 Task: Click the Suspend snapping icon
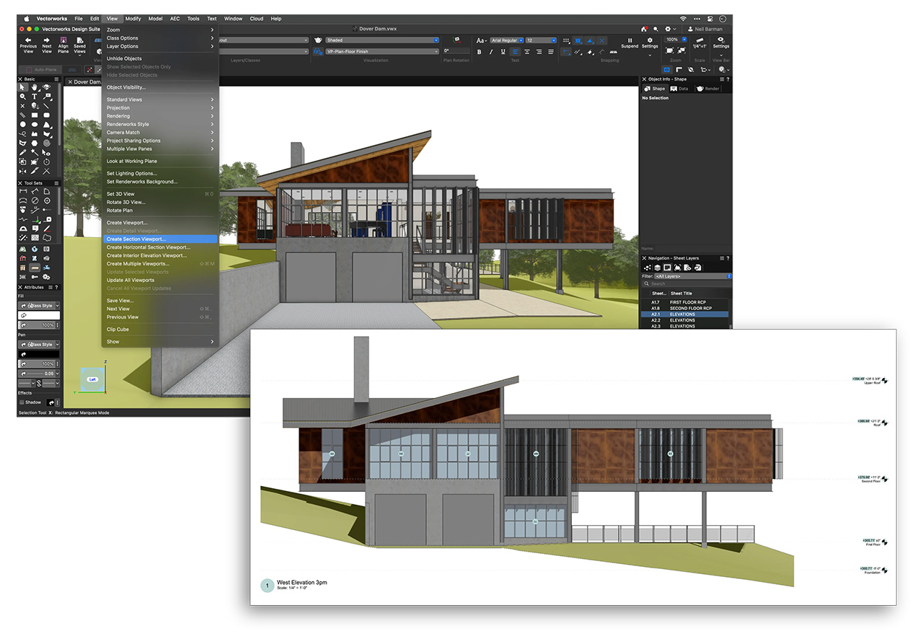(x=630, y=40)
